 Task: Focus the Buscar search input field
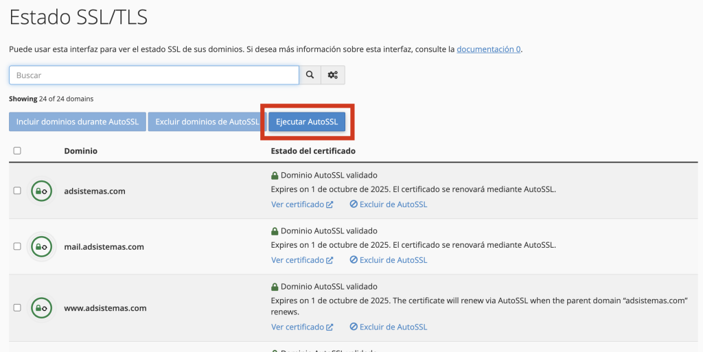[154, 75]
